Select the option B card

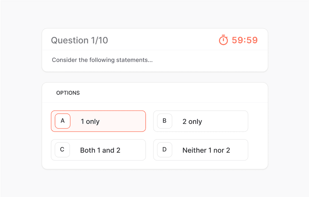201,121
